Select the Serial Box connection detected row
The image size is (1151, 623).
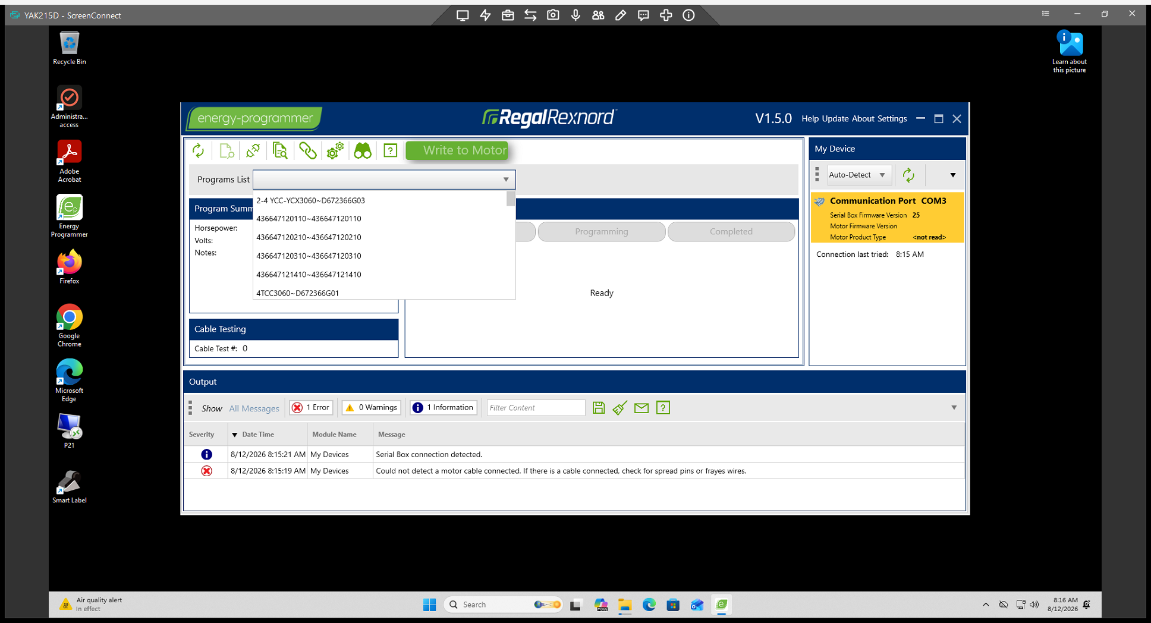click(x=574, y=454)
